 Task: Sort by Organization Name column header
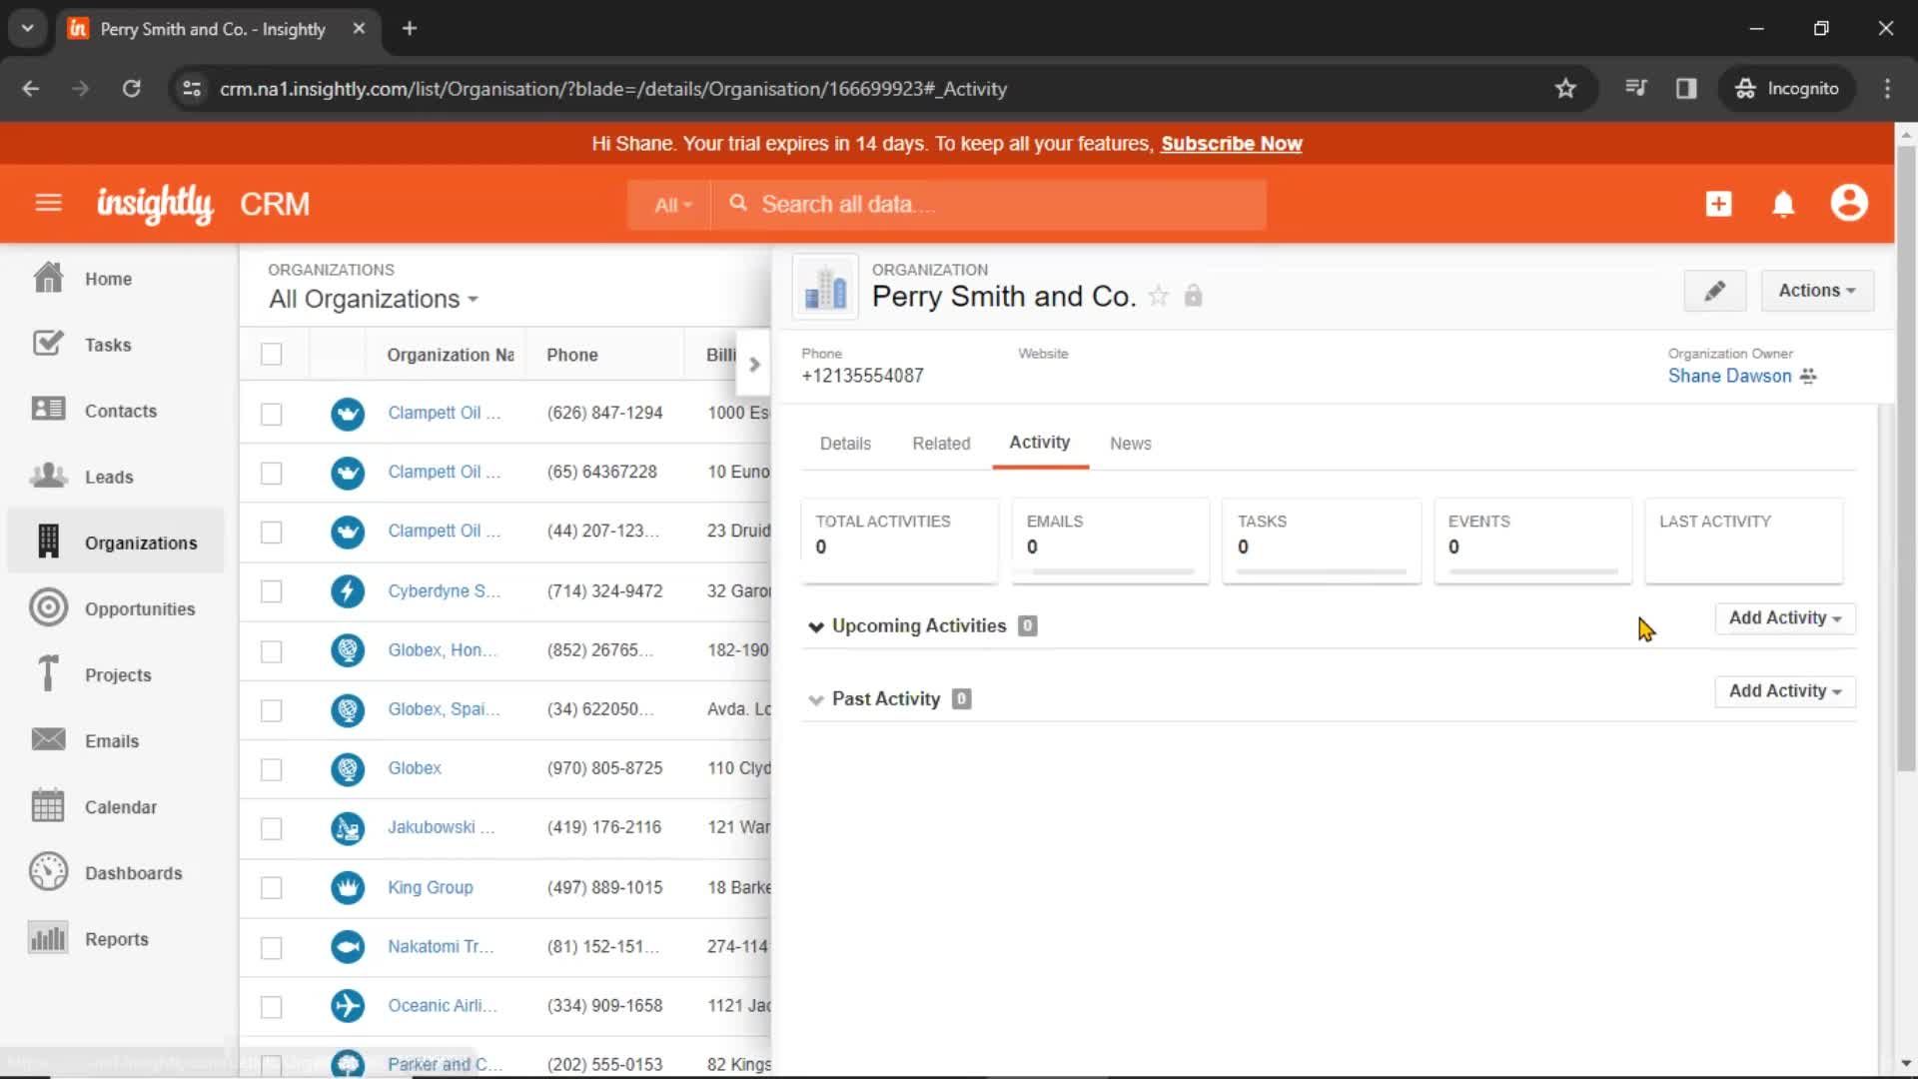(451, 355)
